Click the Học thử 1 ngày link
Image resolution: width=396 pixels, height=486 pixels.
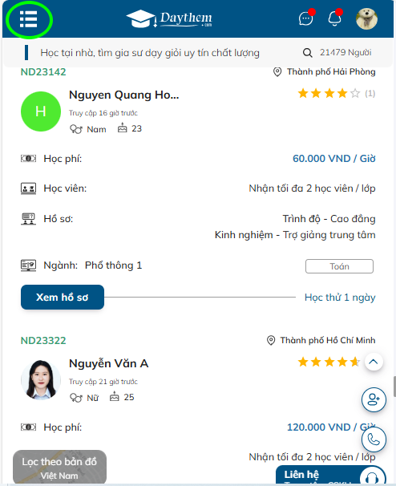coord(340,298)
